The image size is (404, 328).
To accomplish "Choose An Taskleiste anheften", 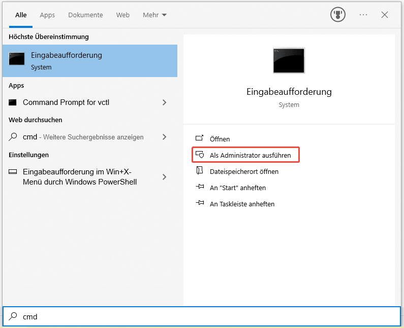I will [242, 204].
